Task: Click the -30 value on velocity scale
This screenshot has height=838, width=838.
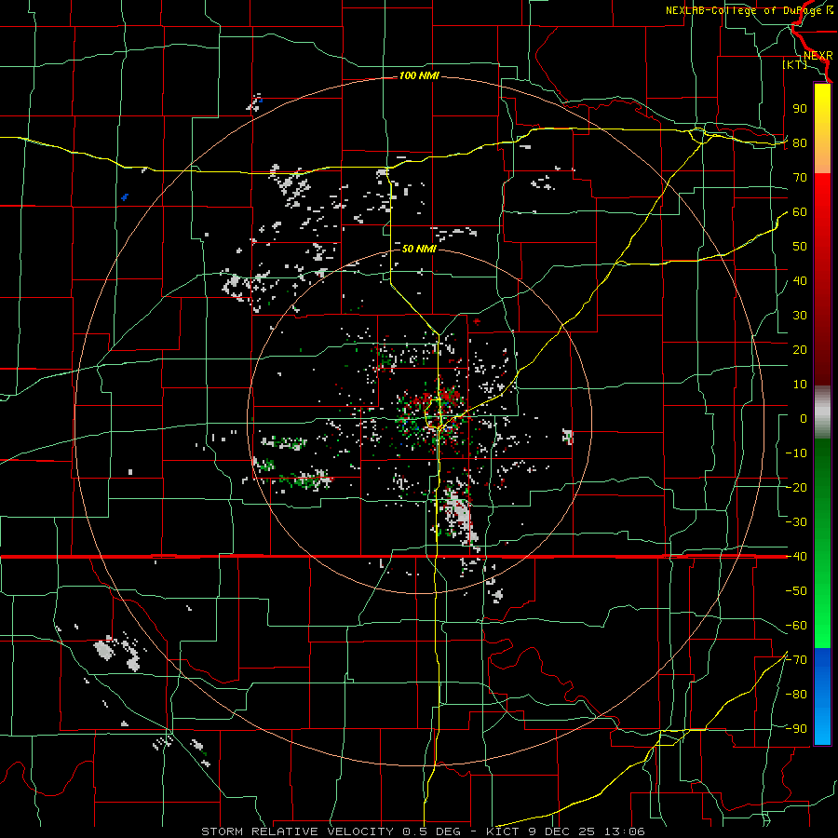Action: [x=796, y=522]
